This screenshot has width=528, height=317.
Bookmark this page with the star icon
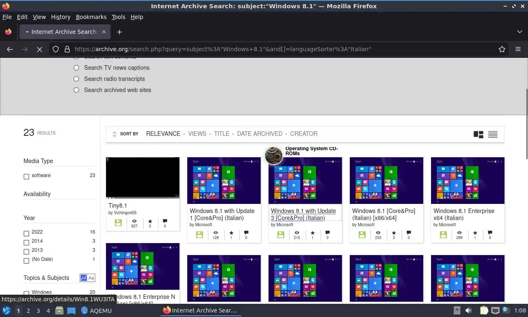pyautogui.click(x=502, y=49)
